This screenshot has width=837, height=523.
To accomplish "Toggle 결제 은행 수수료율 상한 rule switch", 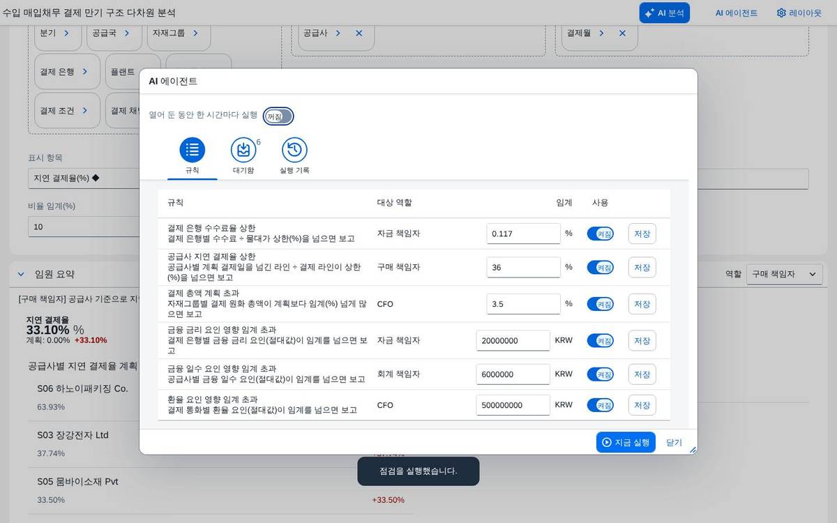I will (601, 234).
